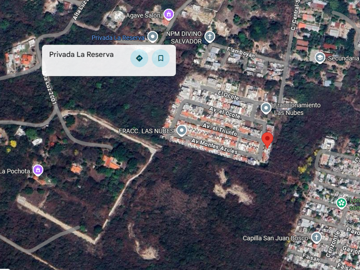Select the Av Montes Azules street label
Viewport: 360px width, 270px height.
click(214, 146)
